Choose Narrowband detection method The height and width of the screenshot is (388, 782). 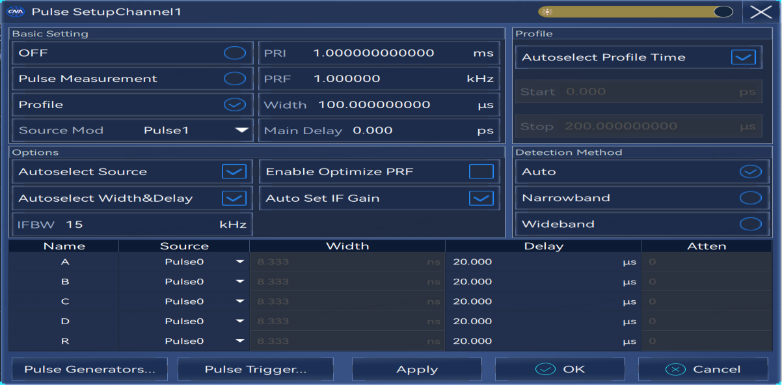pyautogui.click(x=751, y=198)
